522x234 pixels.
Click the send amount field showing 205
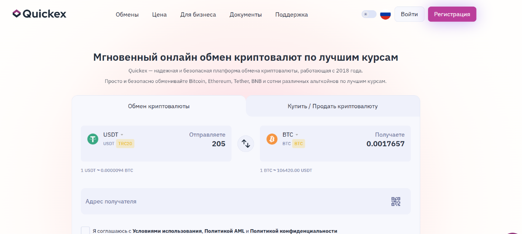tap(219, 144)
